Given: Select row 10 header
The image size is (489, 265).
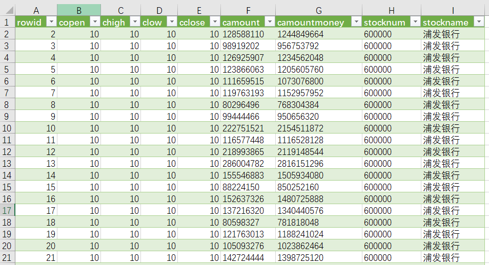Looking at the screenshot, I should click(7, 128).
